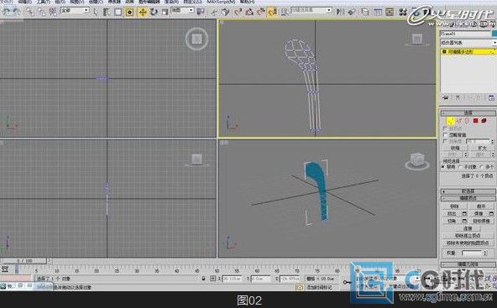Activate the Select and Move tool
Image resolution: width=497 pixels, height=308 pixels.
point(143,12)
